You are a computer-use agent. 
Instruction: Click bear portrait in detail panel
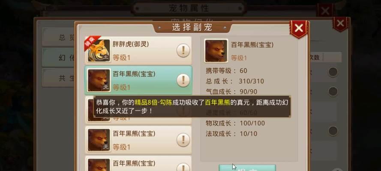pos(216,51)
